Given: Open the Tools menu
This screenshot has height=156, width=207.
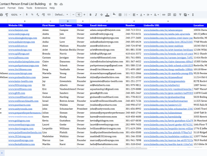Looking at the screenshot, I should (x=29, y=8).
